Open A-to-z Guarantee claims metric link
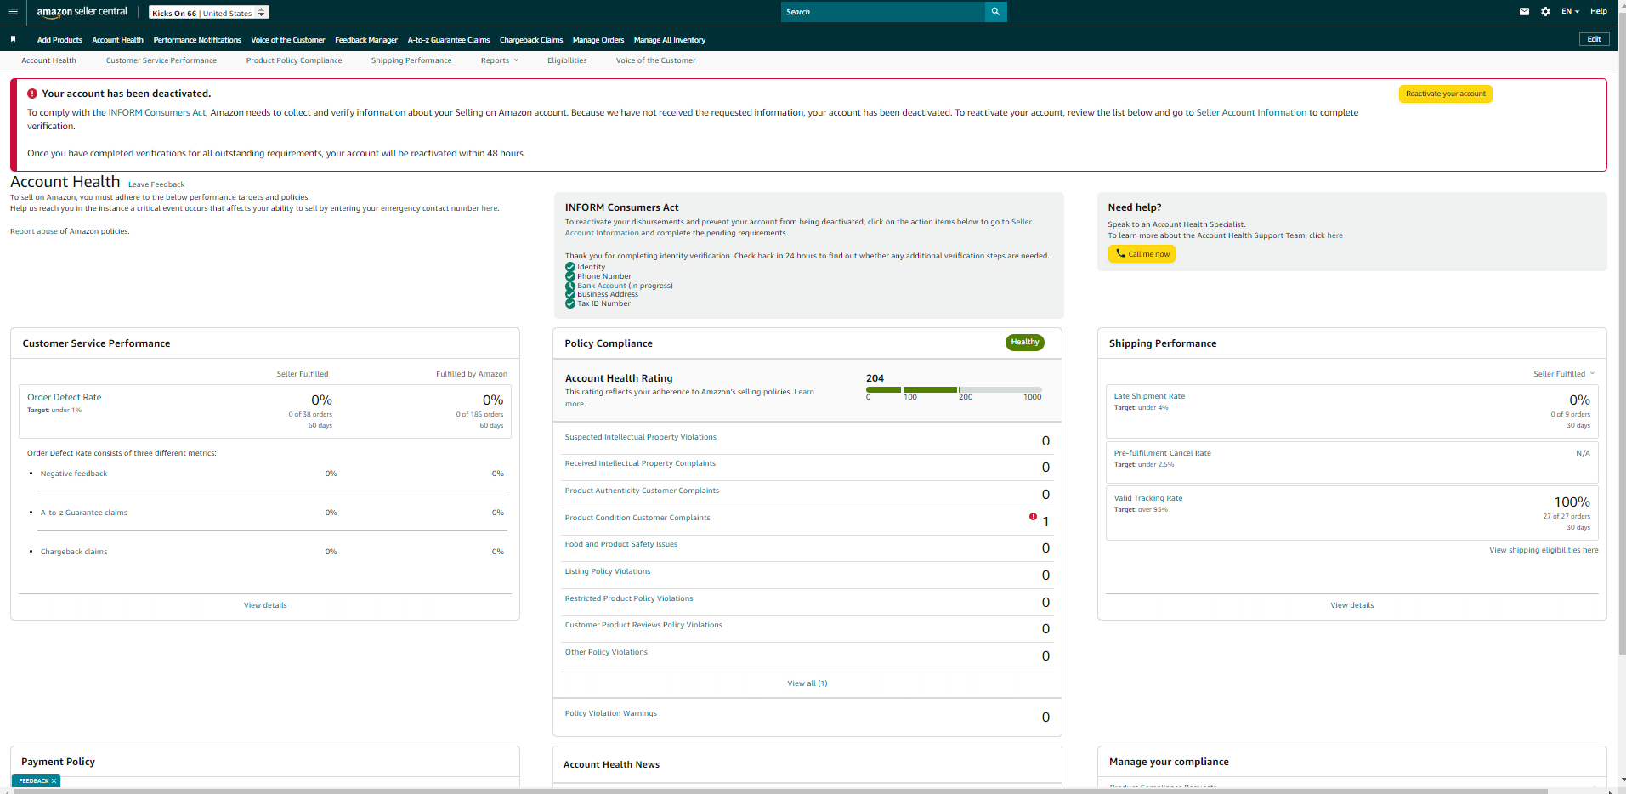Image resolution: width=1626 pixels, height=794 pixels. click(84, 513)
